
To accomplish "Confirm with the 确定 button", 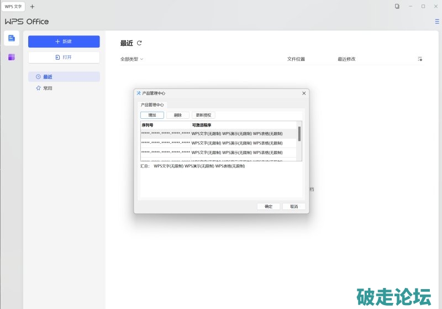I will 269,206.
